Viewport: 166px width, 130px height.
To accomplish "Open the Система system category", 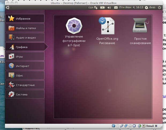I will pos(25,94).
